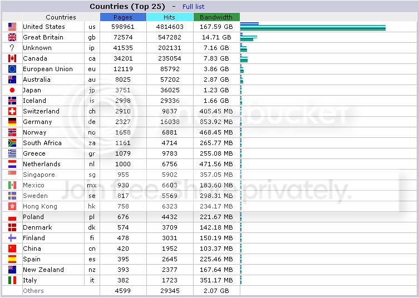
Task: Click the 'gb' country code
Action: (92, 38)
